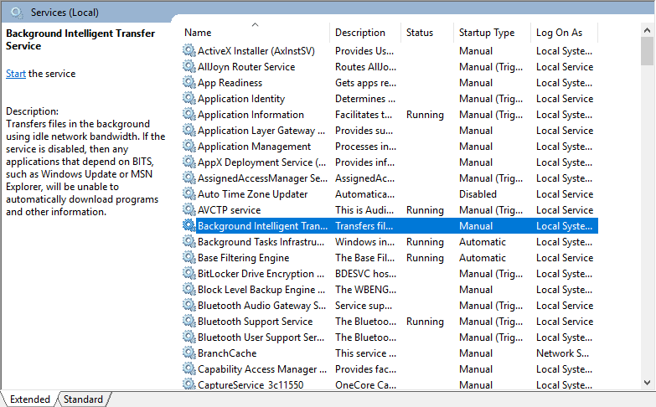
Task: Select the gear icon for Application Information
Action: click(x=189, y=114)
